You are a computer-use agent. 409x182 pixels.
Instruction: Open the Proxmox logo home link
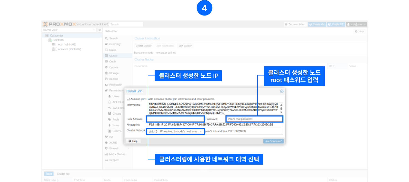point(59,24)
